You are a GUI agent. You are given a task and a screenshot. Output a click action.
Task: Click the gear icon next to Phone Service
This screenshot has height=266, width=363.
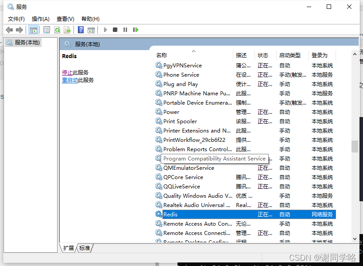(158, 74)
